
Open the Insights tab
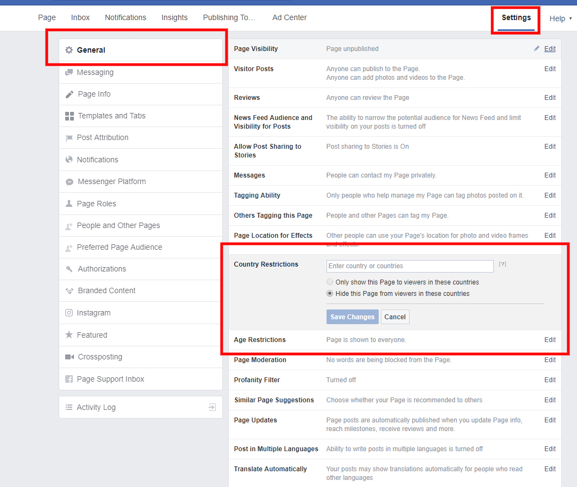pyautogui.click(x=174, y=17)
